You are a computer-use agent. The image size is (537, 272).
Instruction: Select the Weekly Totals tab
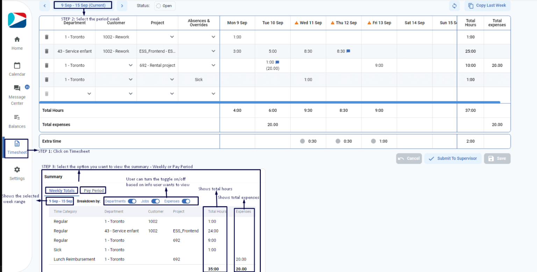[x=61, y=190]
